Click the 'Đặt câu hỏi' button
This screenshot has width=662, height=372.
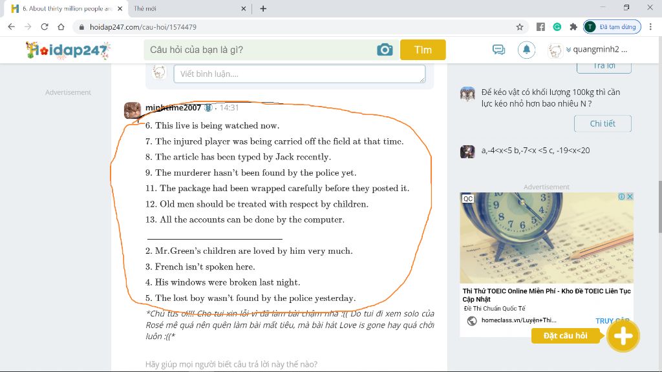[x=565, y=336]
